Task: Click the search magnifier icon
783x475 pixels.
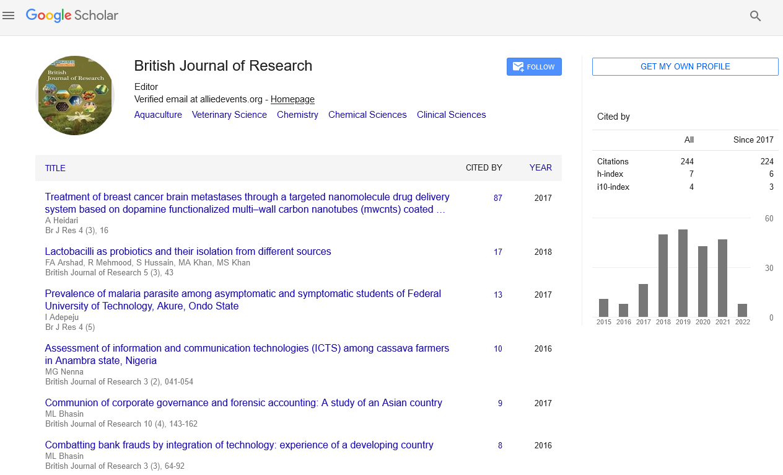Action: 755,16
